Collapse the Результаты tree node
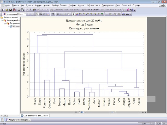 [5, 23]
